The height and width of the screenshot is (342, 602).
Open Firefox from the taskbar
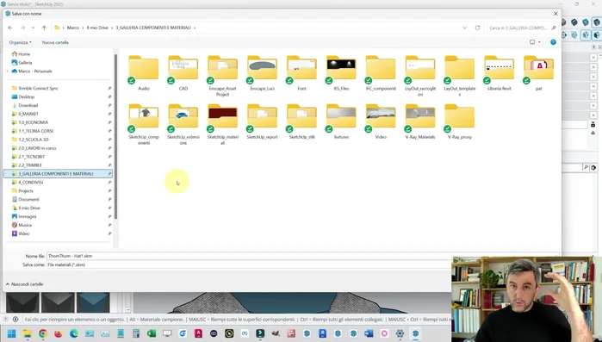coord(58,333)
